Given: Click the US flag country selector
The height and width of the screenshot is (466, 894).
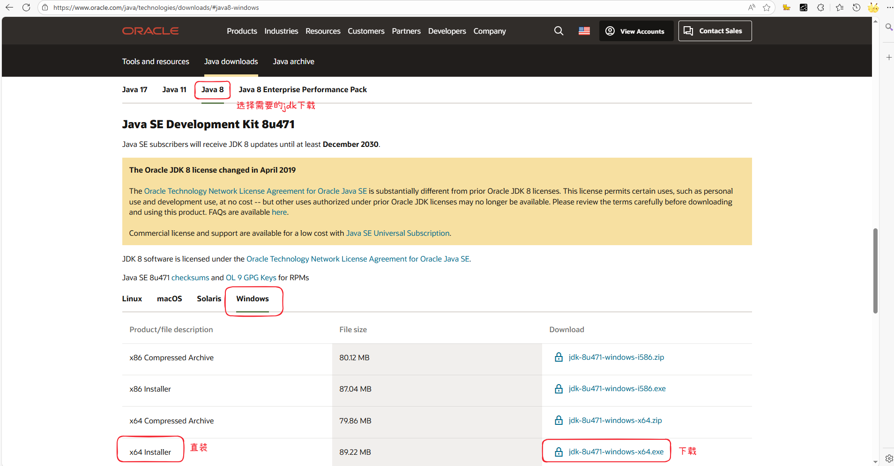Looking at the screenshot, I should tap(584, 31).
